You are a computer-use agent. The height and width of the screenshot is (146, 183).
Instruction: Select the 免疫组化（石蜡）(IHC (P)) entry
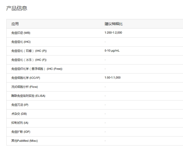click(x=29, y=51)
